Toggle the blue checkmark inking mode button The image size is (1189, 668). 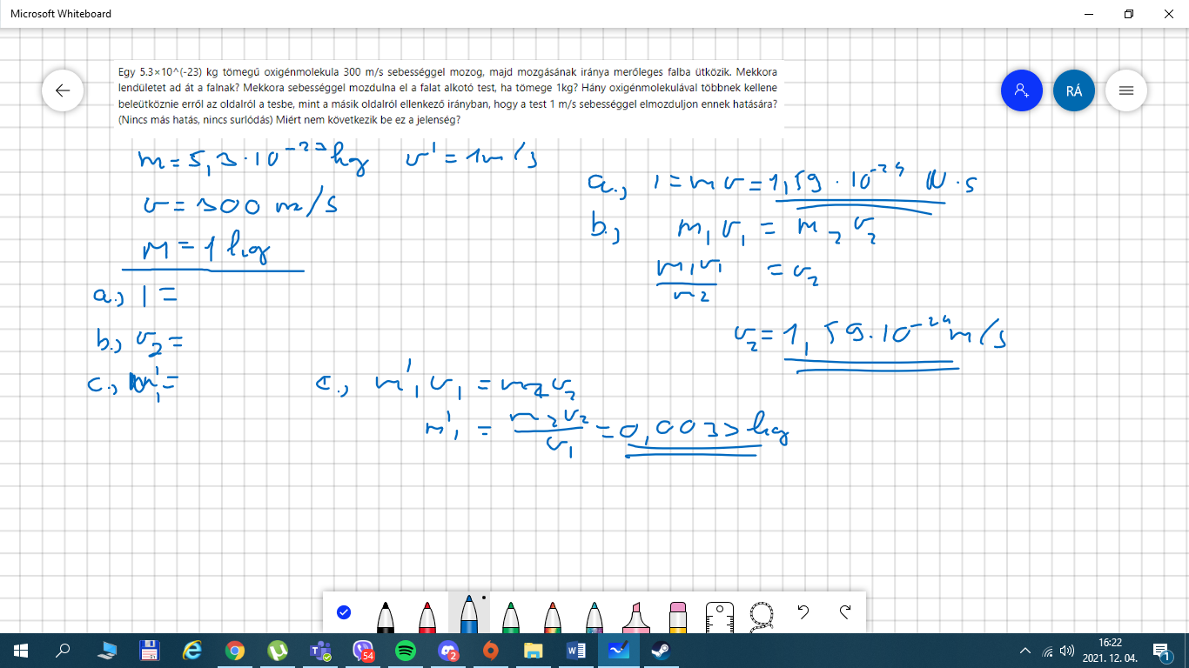pyautogui.click(x=344, y=612)
